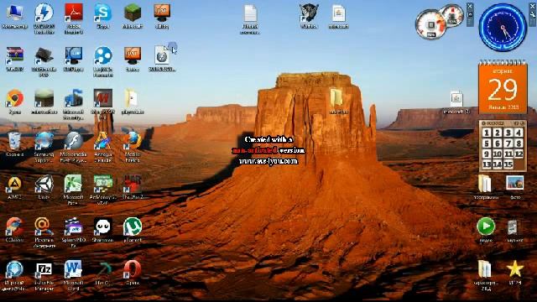Click the green play button video icon
The image size is (537, 302).
pyautogui.click(x=486, y=226)
